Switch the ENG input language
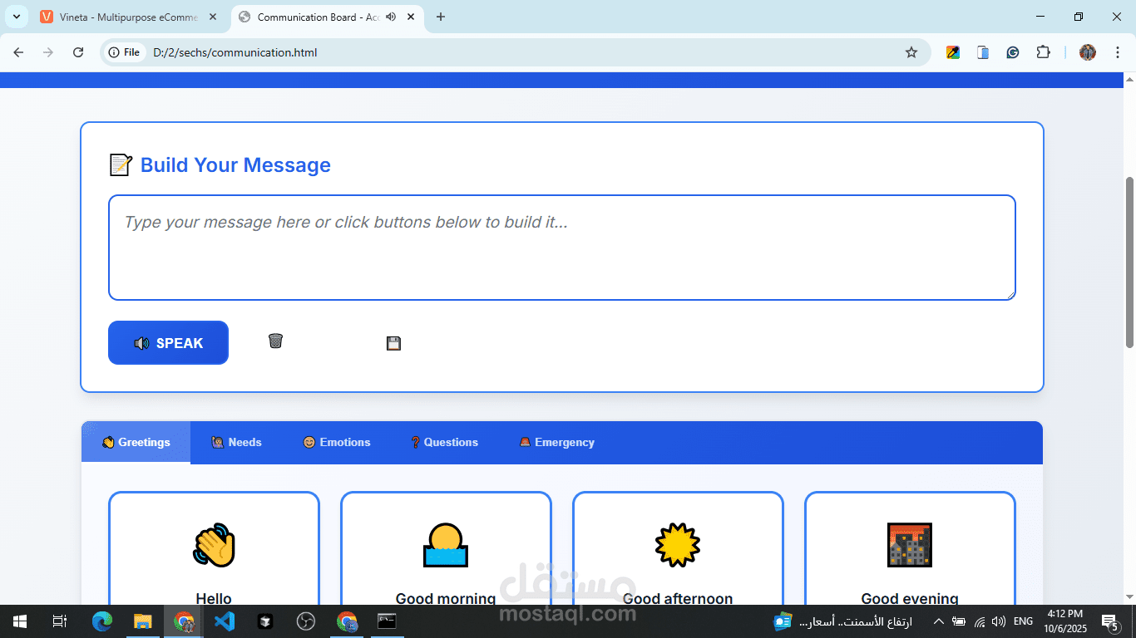Image resolution: width=1136 pixels, height=638 pixels. pos(1023,621)
